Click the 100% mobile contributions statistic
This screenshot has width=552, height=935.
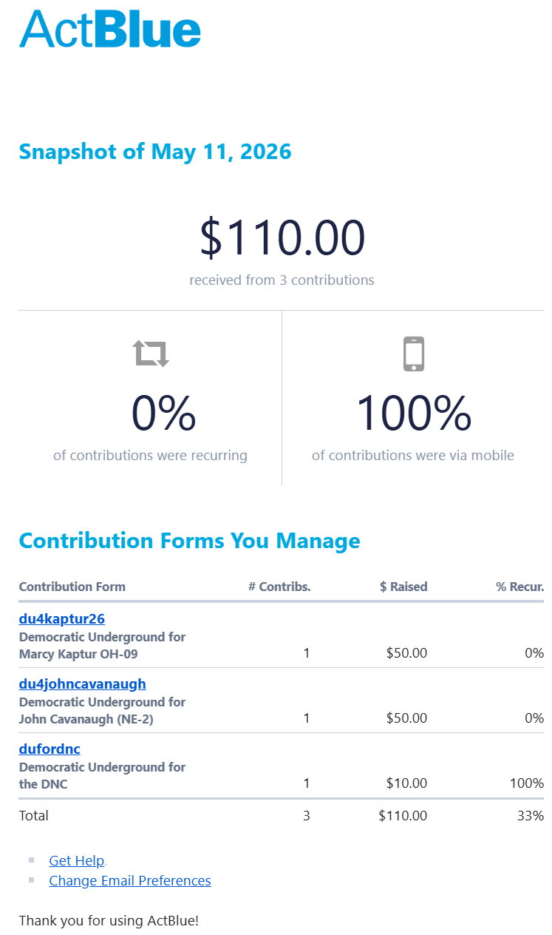(x=414, y=413)
